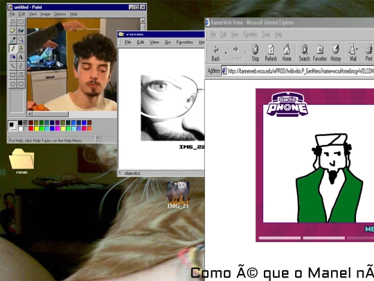
Task: Open the Go menu in fotos window
Action: click(168, 42)
